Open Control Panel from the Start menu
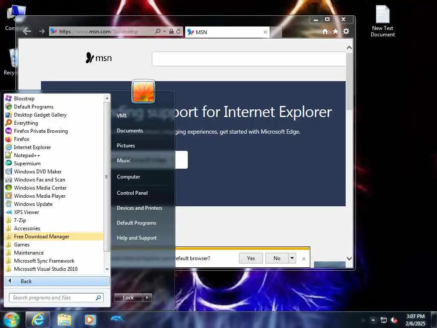Screen dimensions: 437x328 tap(132, 193)
